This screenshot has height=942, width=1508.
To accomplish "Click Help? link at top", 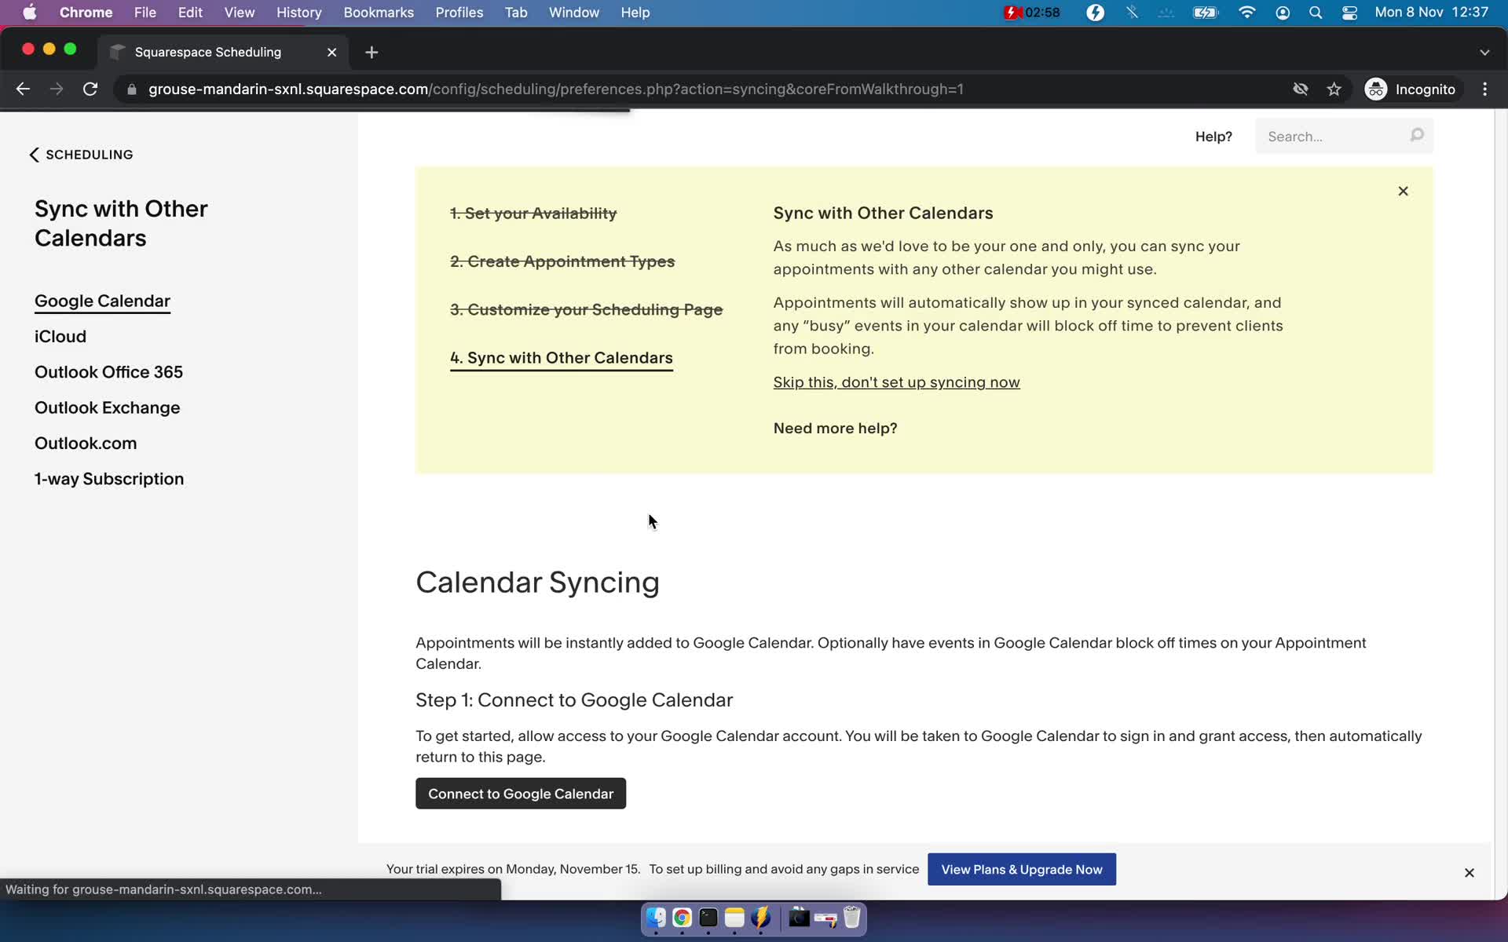I will point(1213,137).
